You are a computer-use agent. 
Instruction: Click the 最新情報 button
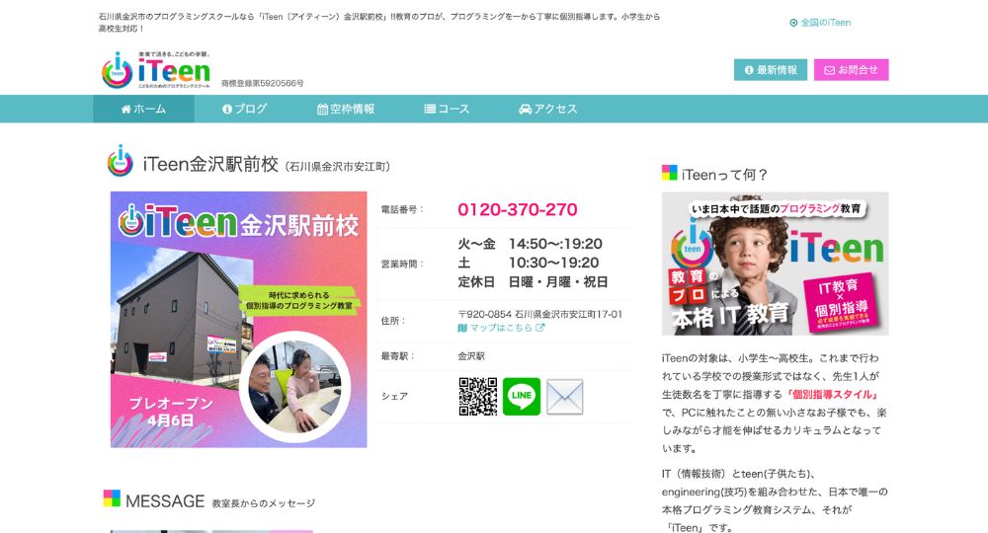770,70
